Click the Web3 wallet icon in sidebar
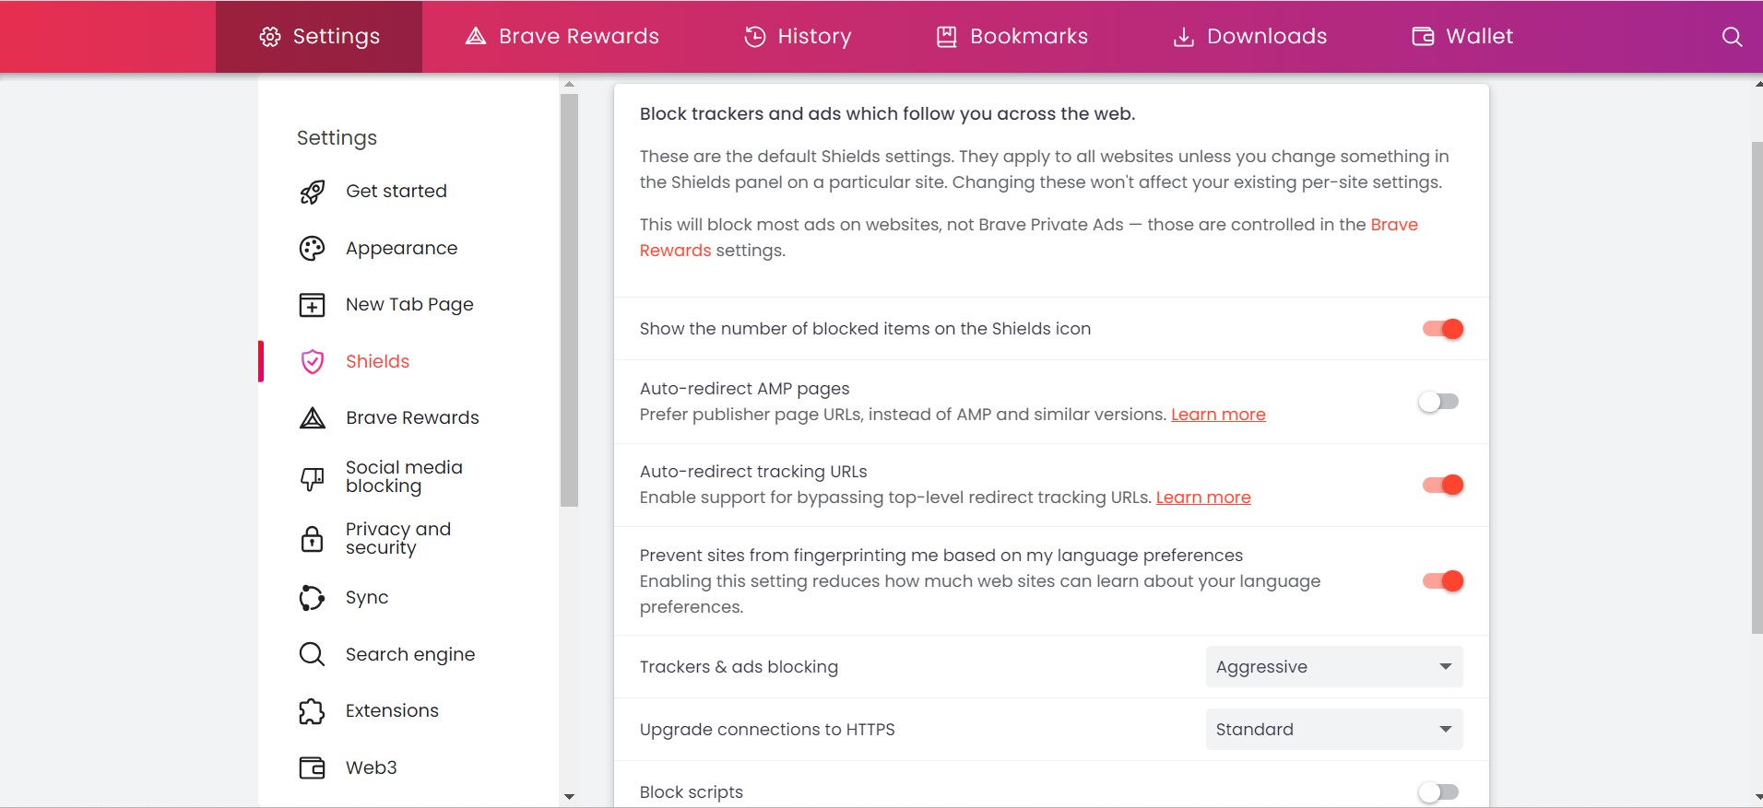This screenshot has height=808, width=1763. [313, 767]
